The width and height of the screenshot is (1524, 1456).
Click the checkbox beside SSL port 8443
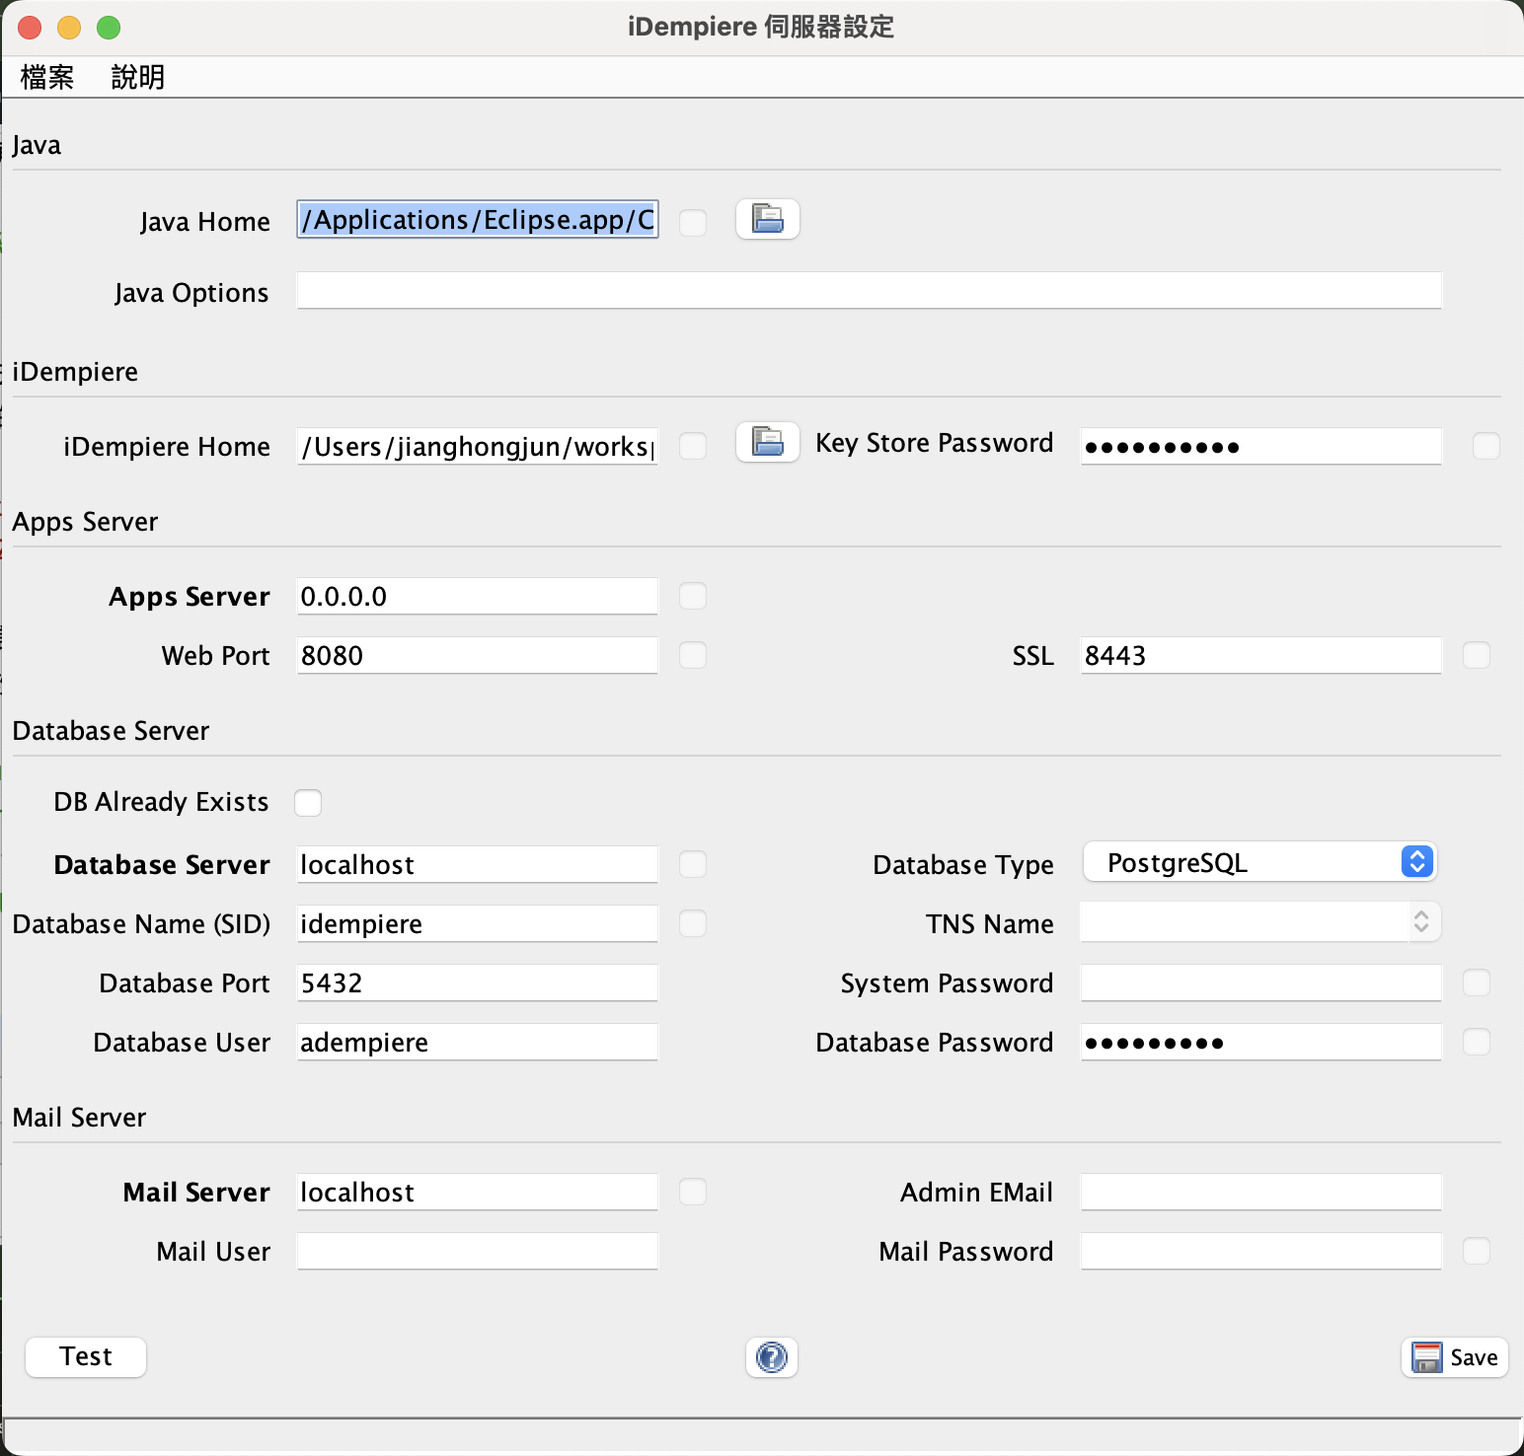pyautogui.click(x=1477, y=655)
